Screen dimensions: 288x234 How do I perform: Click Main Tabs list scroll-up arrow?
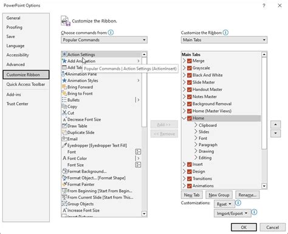coord(264,55)
